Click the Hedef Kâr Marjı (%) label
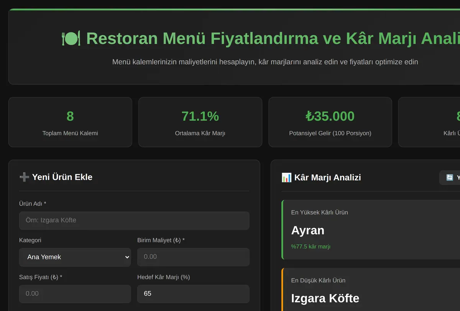 pyautogui.click(x=164, y=277)
